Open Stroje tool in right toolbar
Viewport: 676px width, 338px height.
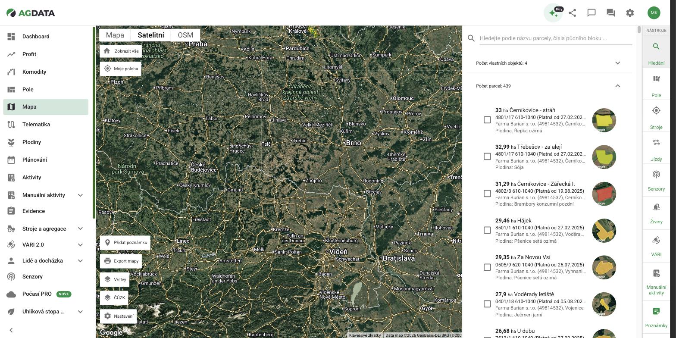tap(656, 116)
